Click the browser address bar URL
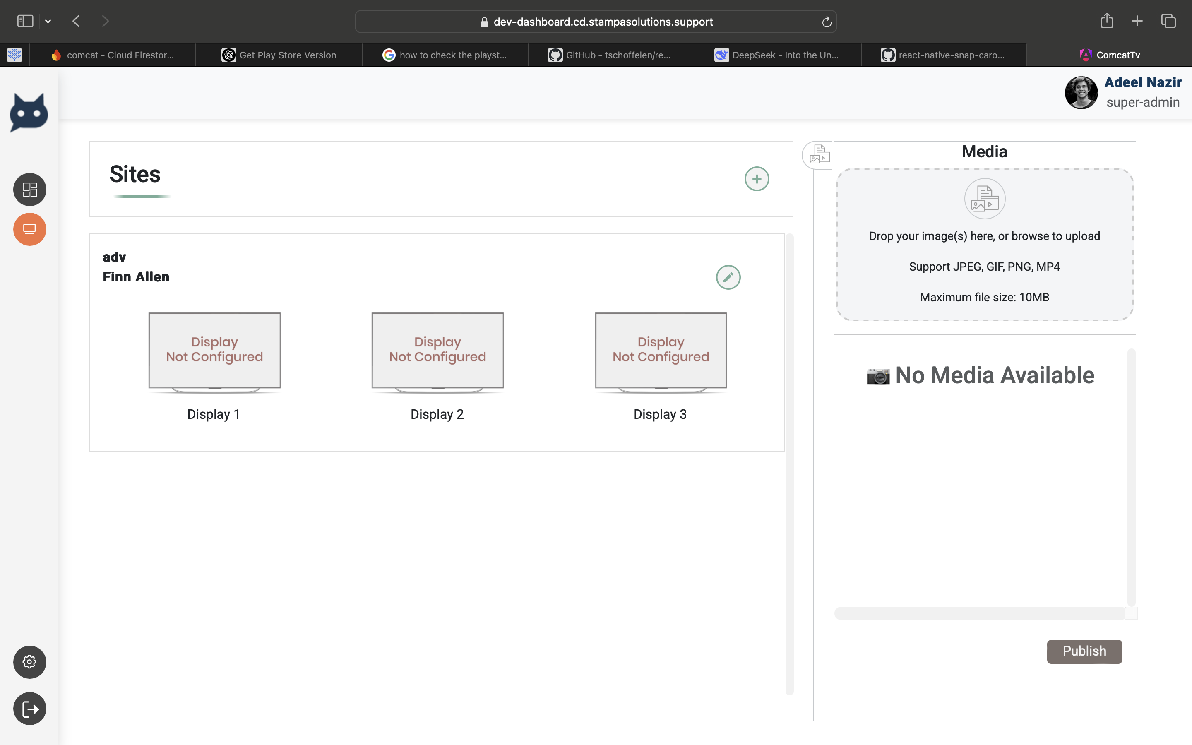This screenshot has height=745, width=1192. point(602,22)
